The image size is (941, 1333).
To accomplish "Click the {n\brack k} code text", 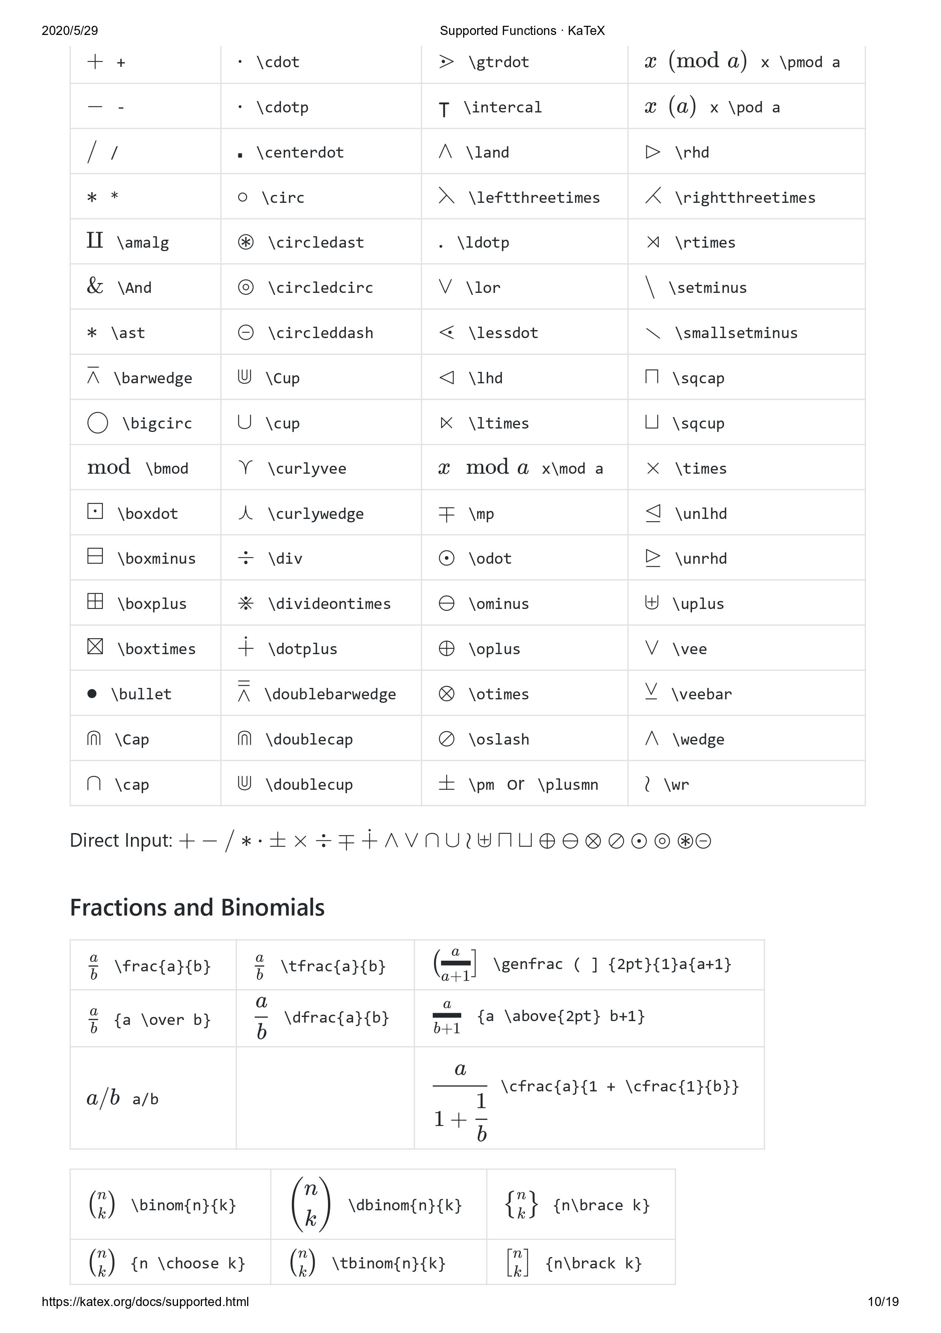I will pos(594,1263).
